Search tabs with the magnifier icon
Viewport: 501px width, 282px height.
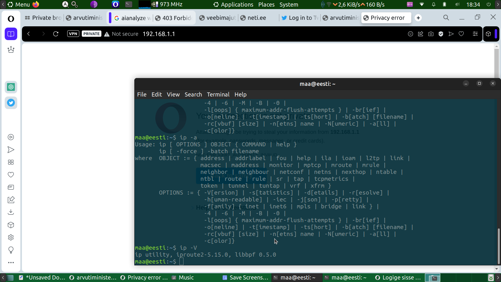coord(446,18)
